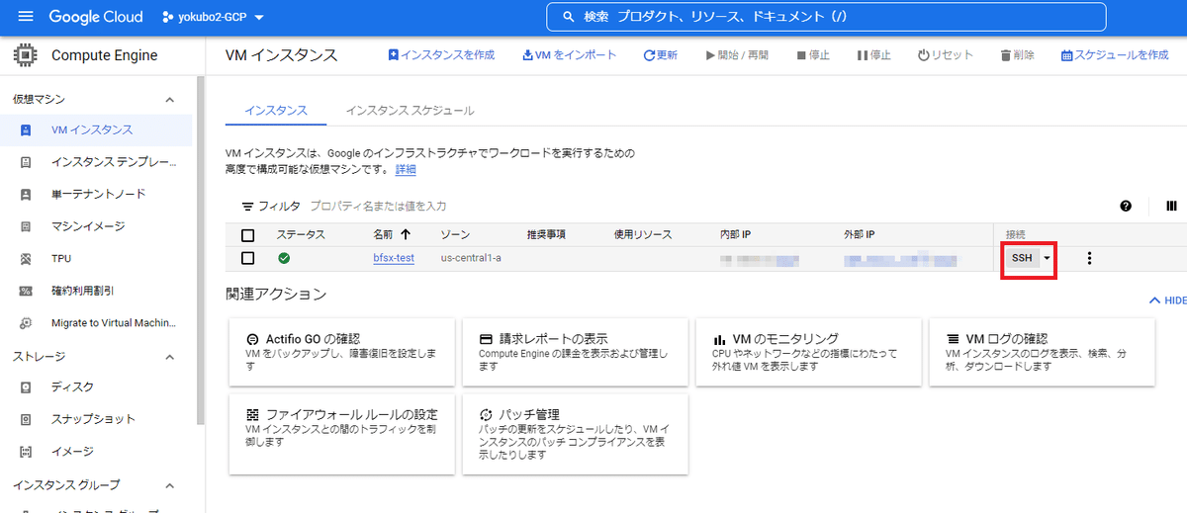This screenshot has height=513, width=1187.
Task: Click the ディスク sidebar icon
Action: click(x=27, y=386)
